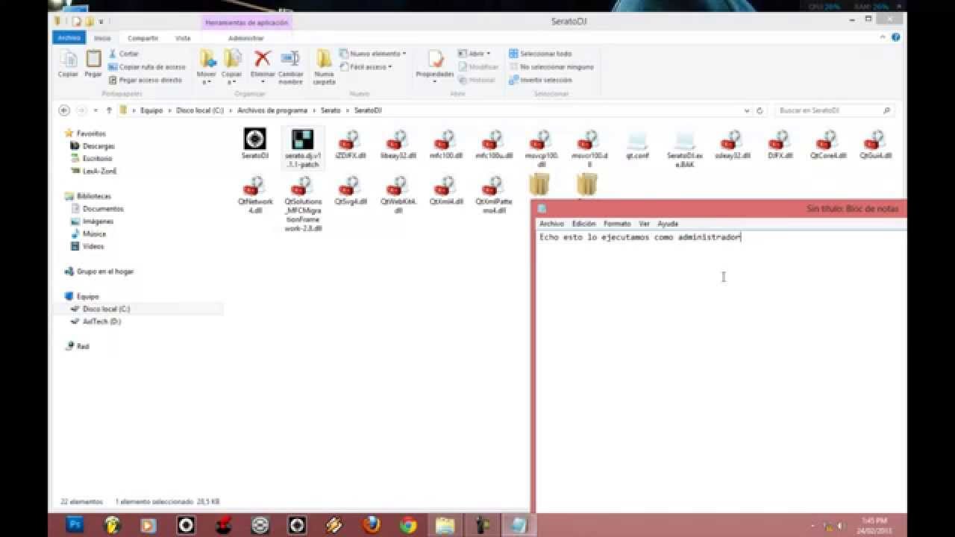Select the ssleay32.dll file
Screen dimensions: 955x537
click(x=731, y=144)
